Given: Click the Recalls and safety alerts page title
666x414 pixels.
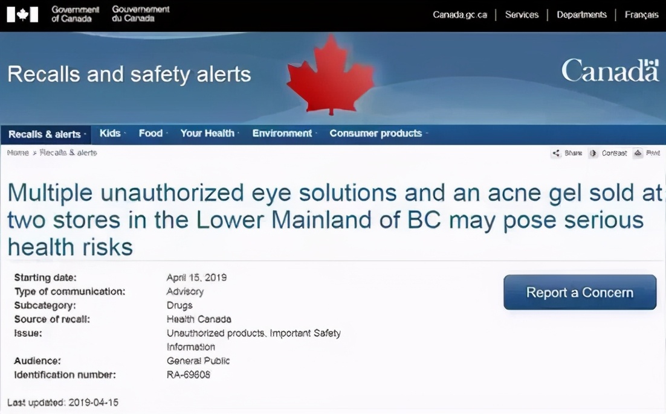Looking at the screenshot, I should click(x=129, y=74).
